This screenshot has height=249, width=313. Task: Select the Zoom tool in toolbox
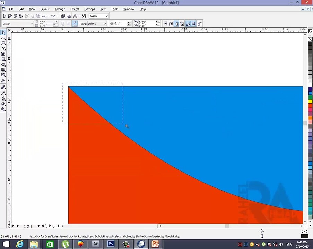tap(3, 43)
